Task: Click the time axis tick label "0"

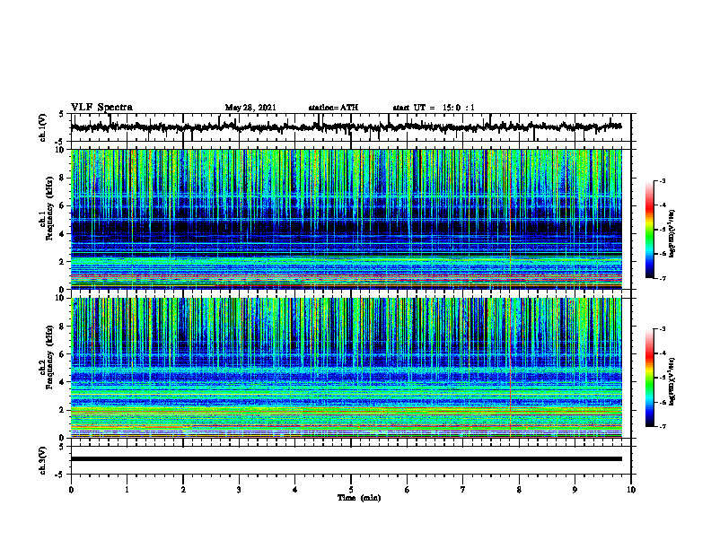Action: coord(71,490)
